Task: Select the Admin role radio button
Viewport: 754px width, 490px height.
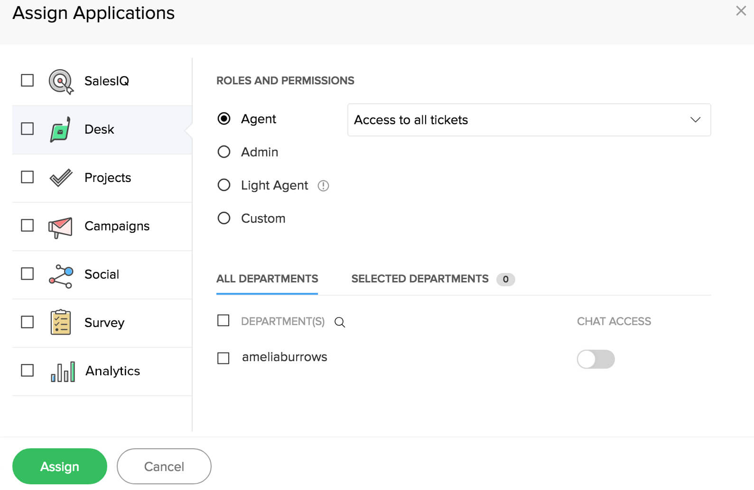Action: (x=224, y=152)
